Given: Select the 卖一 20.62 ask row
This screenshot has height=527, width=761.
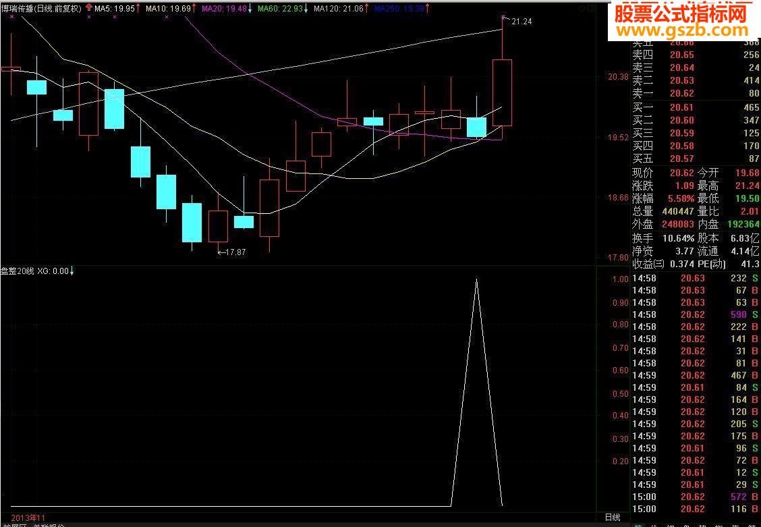Looking at the screenshot, I should tap(696, 93).
